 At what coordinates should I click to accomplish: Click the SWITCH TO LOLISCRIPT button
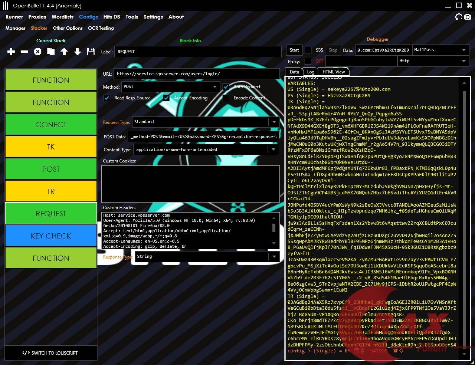click(50, 353)
